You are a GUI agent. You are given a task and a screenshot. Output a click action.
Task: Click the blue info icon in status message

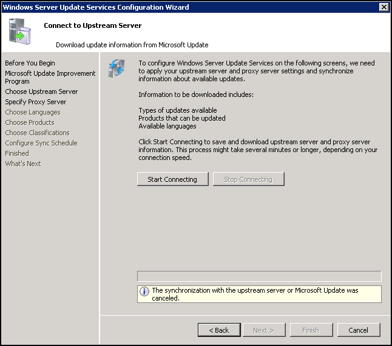click(x=144, y=291)
